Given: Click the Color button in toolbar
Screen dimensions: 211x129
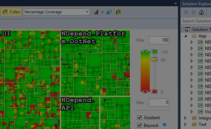Looking at the screenshot, I should 11,12.
